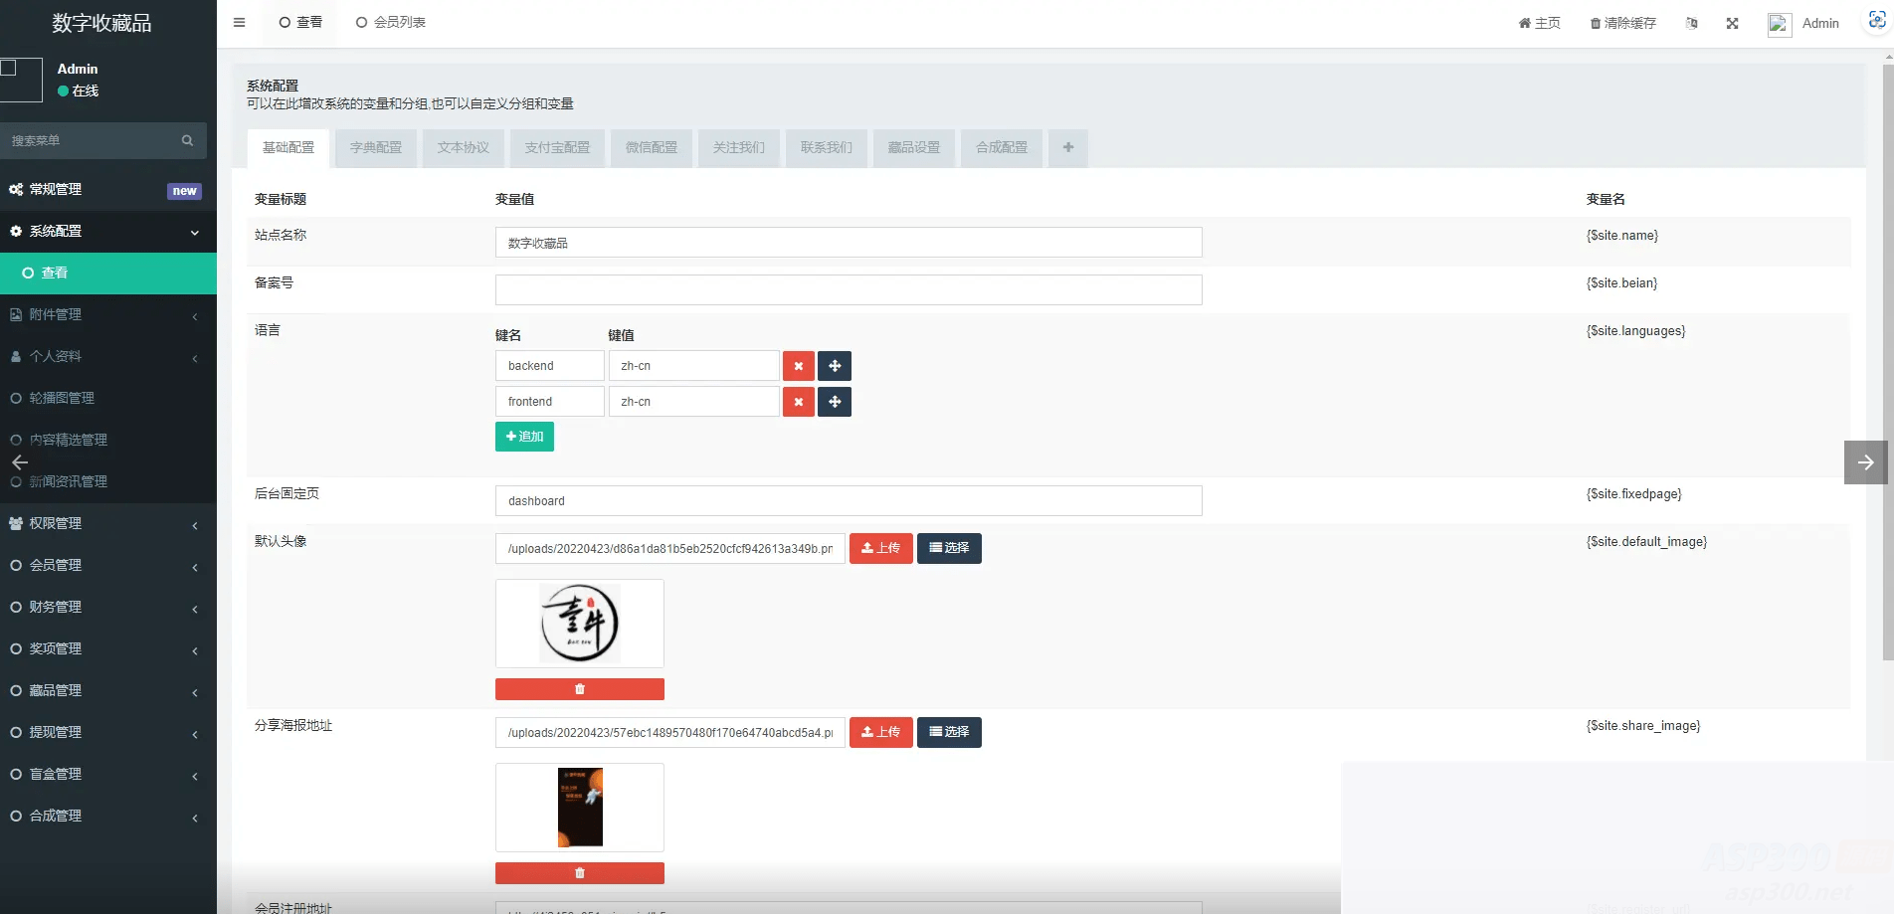Click 选择 button for share poster

pyautogui.click(x=948, y=732)
